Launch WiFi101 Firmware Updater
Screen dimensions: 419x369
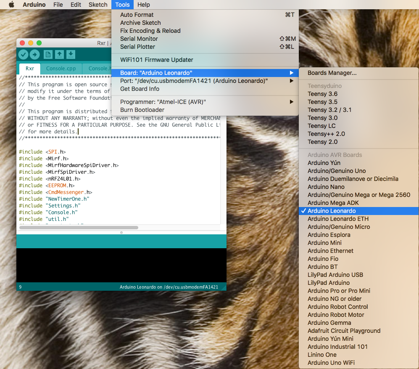point(205,60)
